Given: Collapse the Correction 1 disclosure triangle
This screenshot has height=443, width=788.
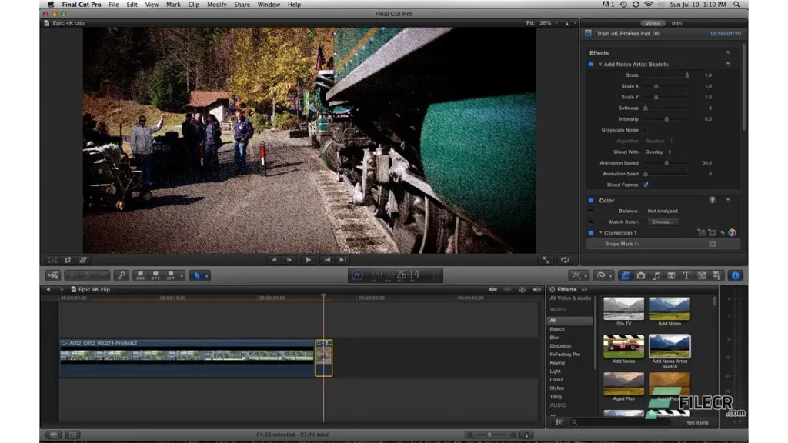Looking at the screenshot, I should pyautogui.click(x=600, y=233).
